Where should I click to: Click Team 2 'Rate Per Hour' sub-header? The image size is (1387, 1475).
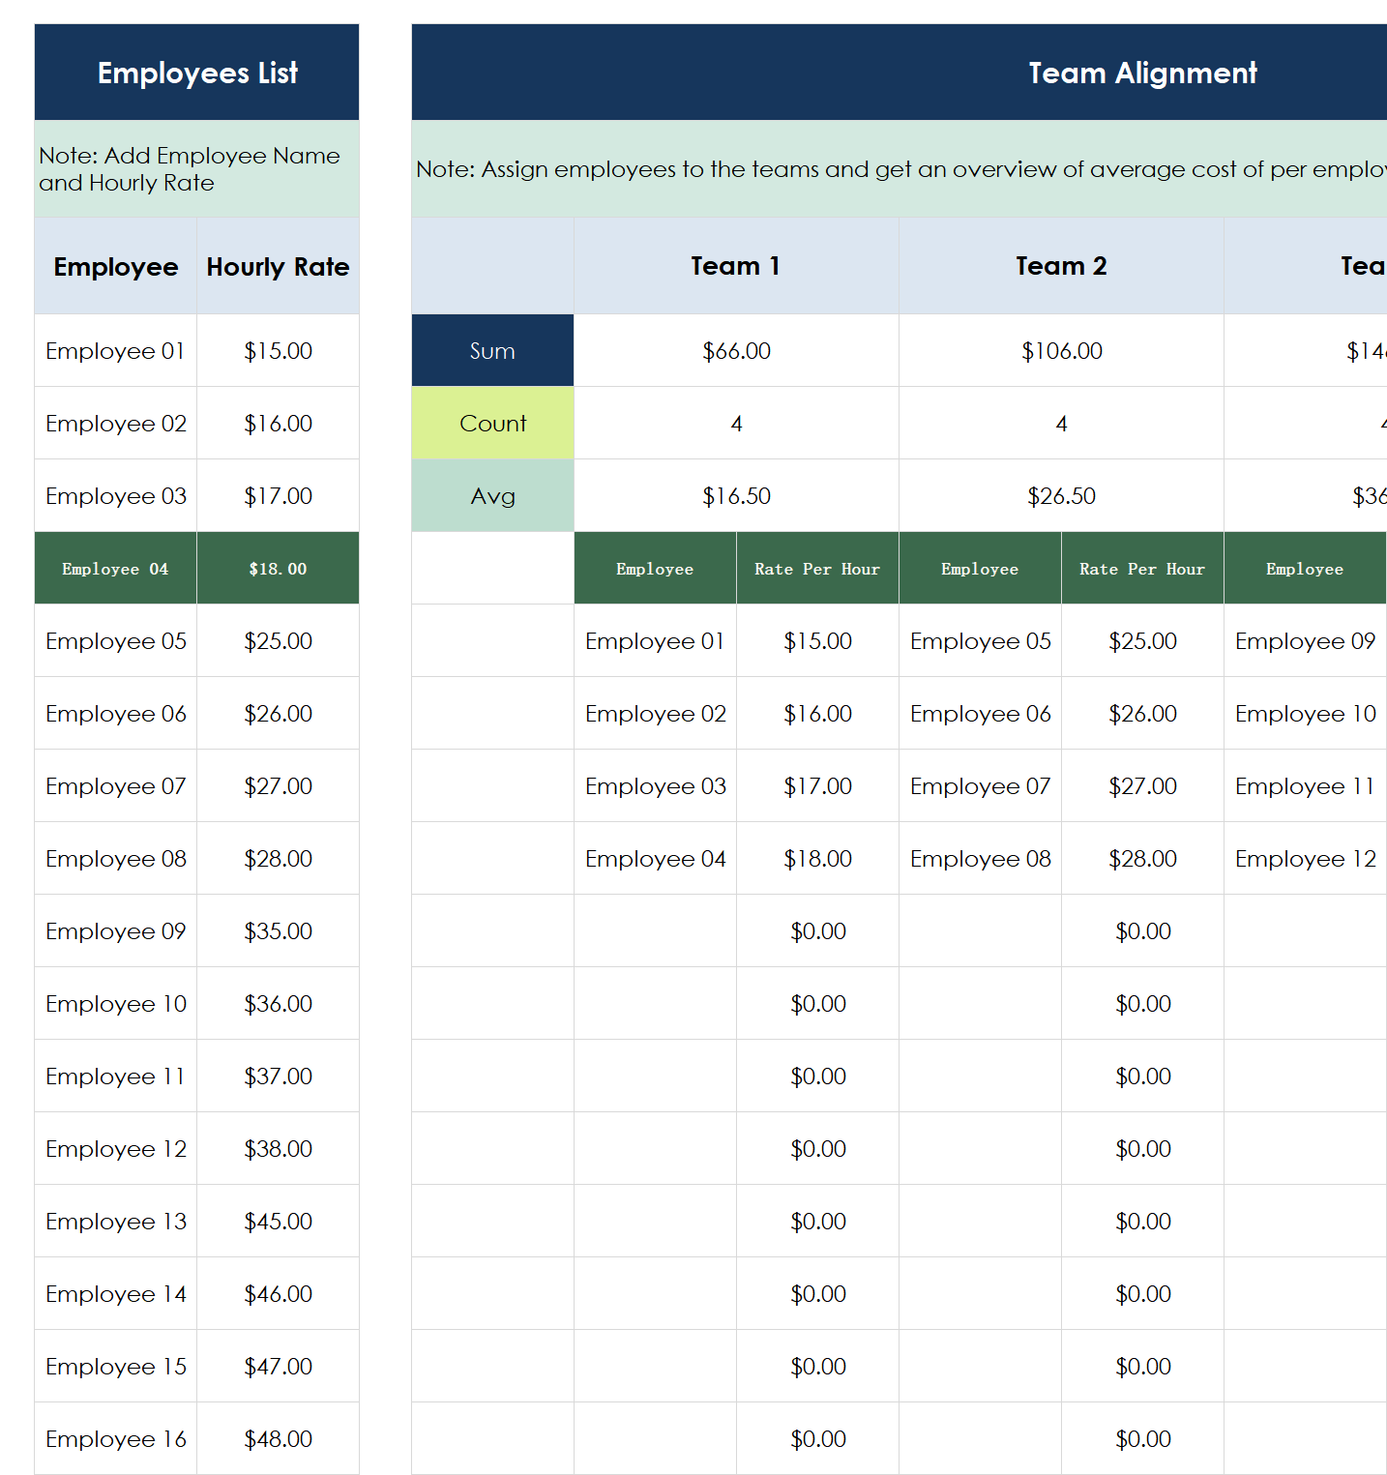point(1142,569)
